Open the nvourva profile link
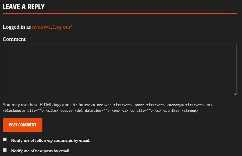This screenshot has width=242, height=156. (x=41, y=27)
